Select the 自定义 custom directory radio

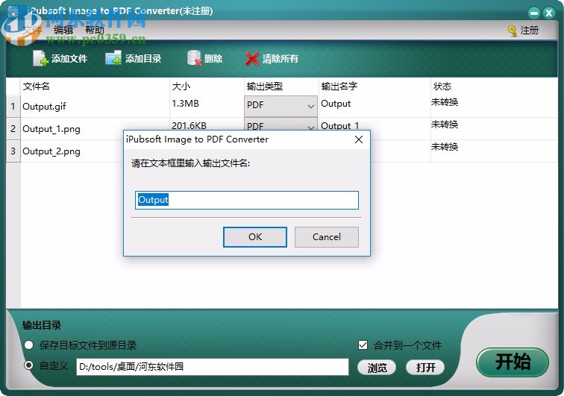pyautogui.click(x=29, y=365)
